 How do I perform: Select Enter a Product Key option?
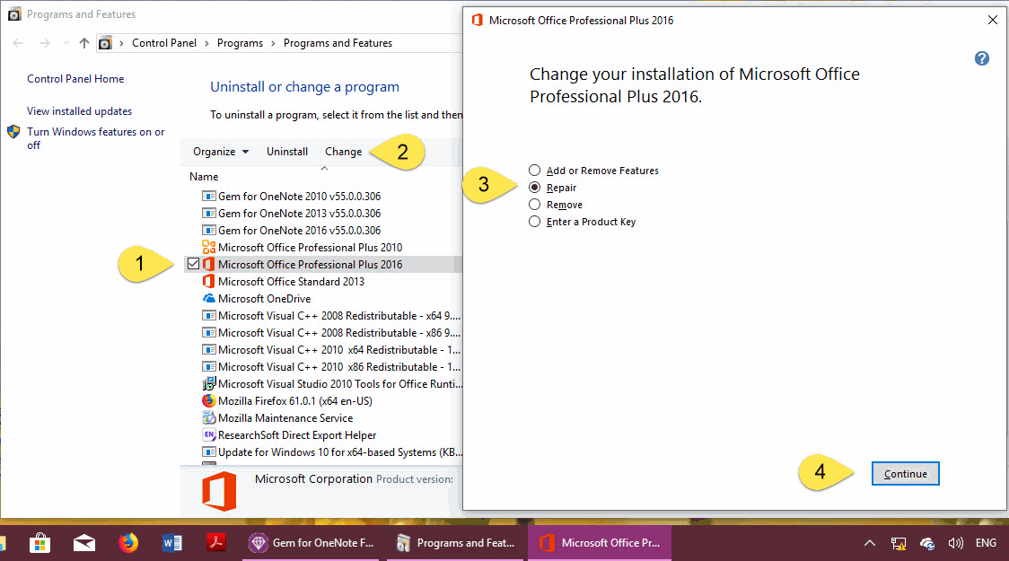(x=535, y=222)
